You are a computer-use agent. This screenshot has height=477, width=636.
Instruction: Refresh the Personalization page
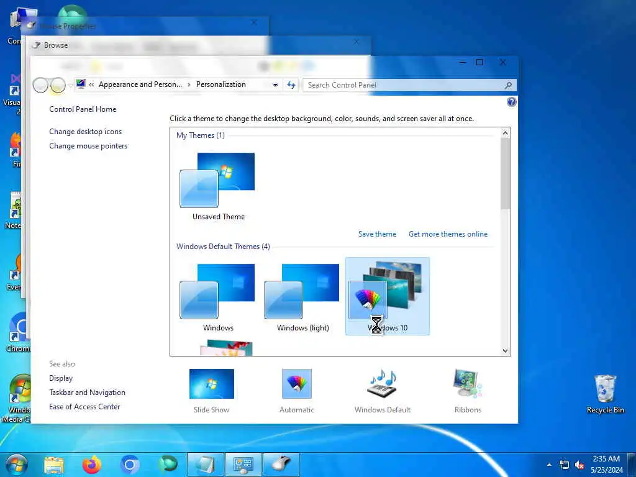pyautogui.click(x=291, y=84)
